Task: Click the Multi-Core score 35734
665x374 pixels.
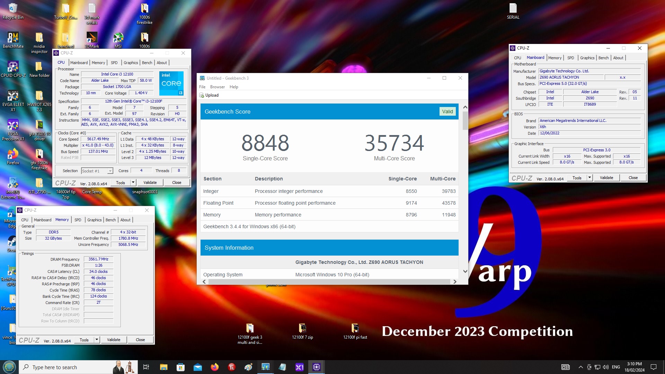Action: coord(394,143)
